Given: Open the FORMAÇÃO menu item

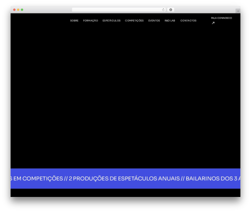Looking at the screenshot, I should pyautogui.click(x=90, y=21).
